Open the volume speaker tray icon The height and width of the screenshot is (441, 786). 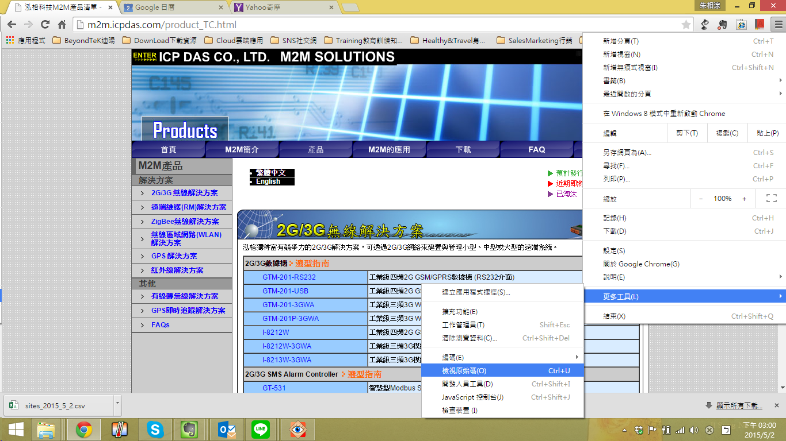click(695, 430)
